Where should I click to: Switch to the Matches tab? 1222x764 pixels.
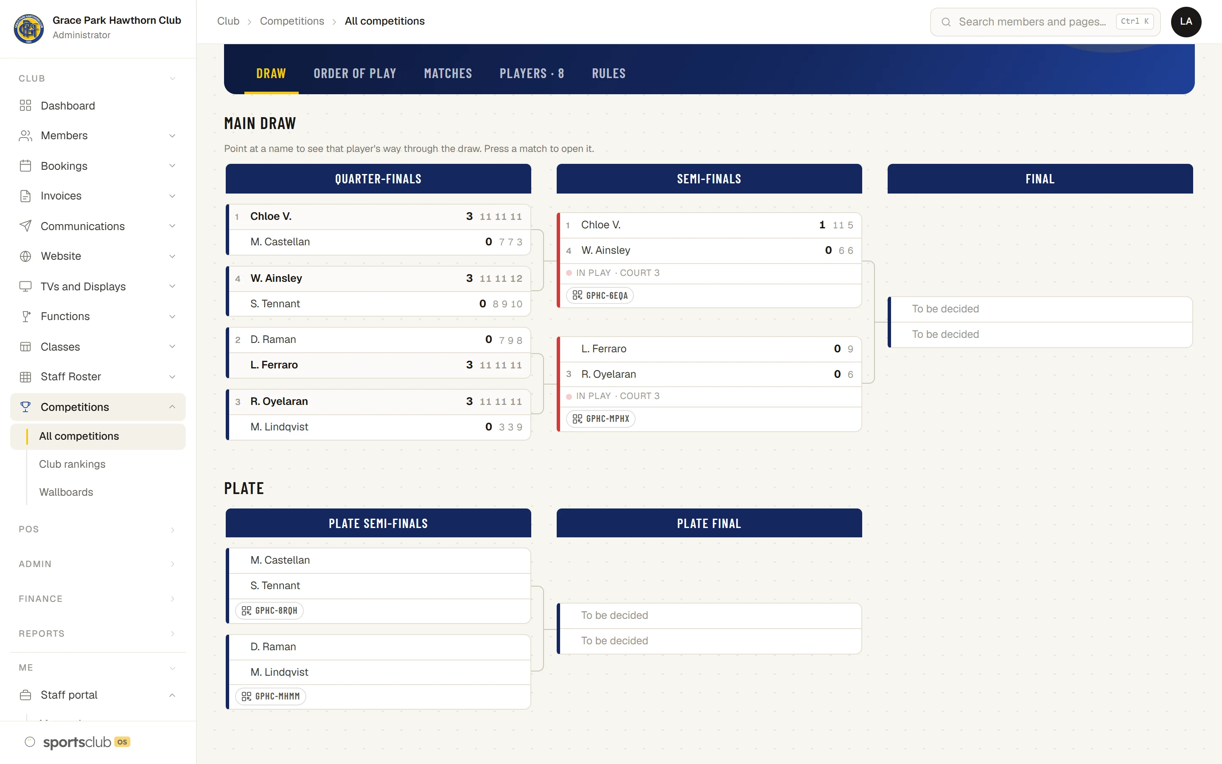click(448, 73)
